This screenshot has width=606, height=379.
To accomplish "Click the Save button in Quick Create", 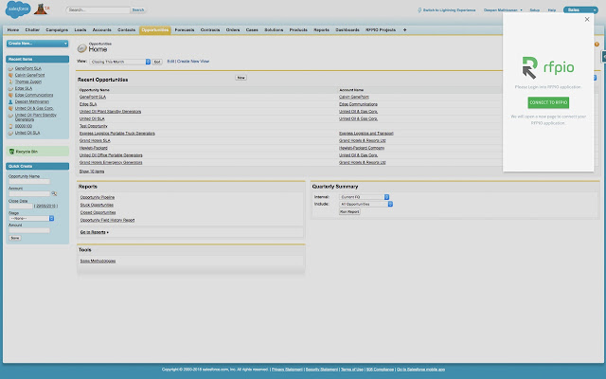I will pos(15,238).
